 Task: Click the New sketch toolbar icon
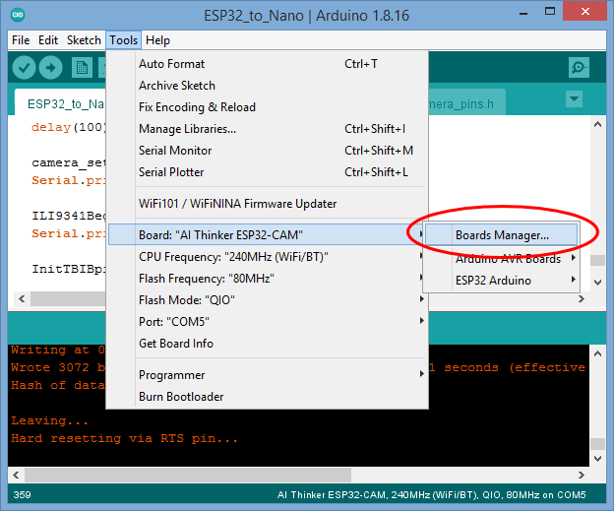click(82, 68)
